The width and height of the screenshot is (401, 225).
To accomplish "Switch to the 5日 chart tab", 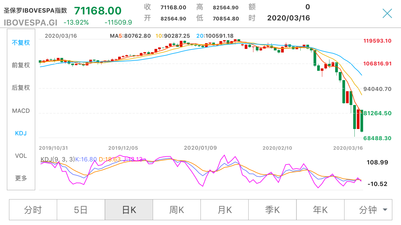I will click(x=81, y=210).
